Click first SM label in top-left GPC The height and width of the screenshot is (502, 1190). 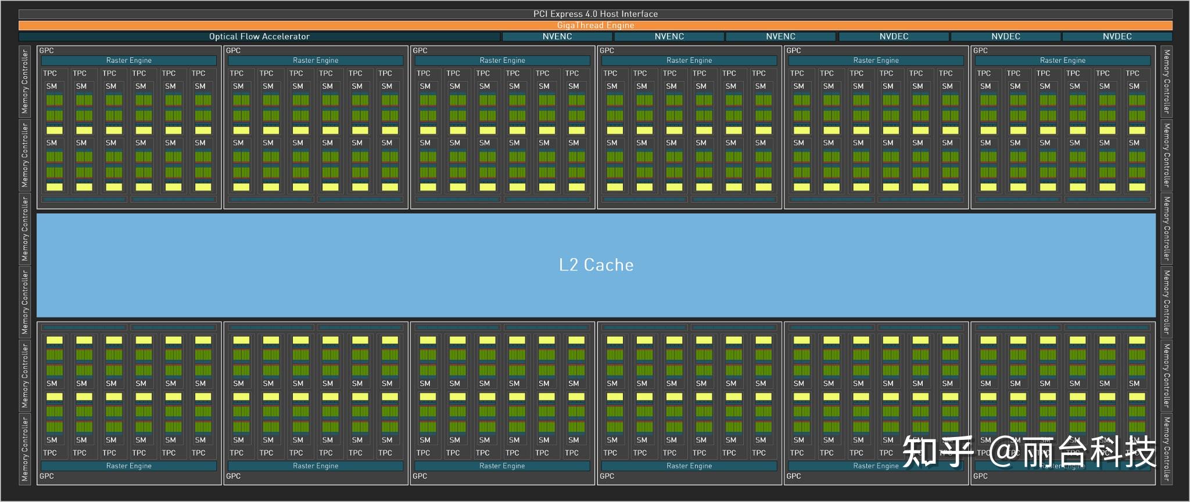52,86
